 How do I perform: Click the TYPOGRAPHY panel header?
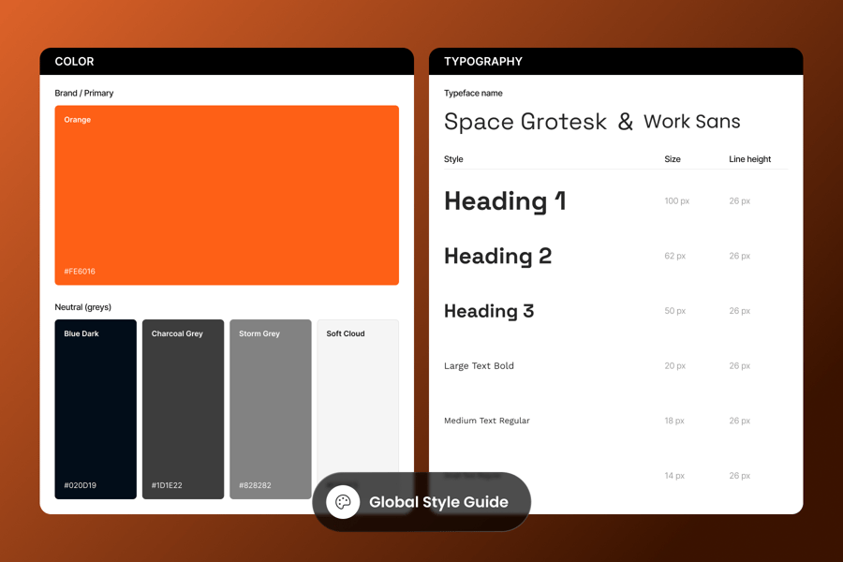tap(615, 62)
